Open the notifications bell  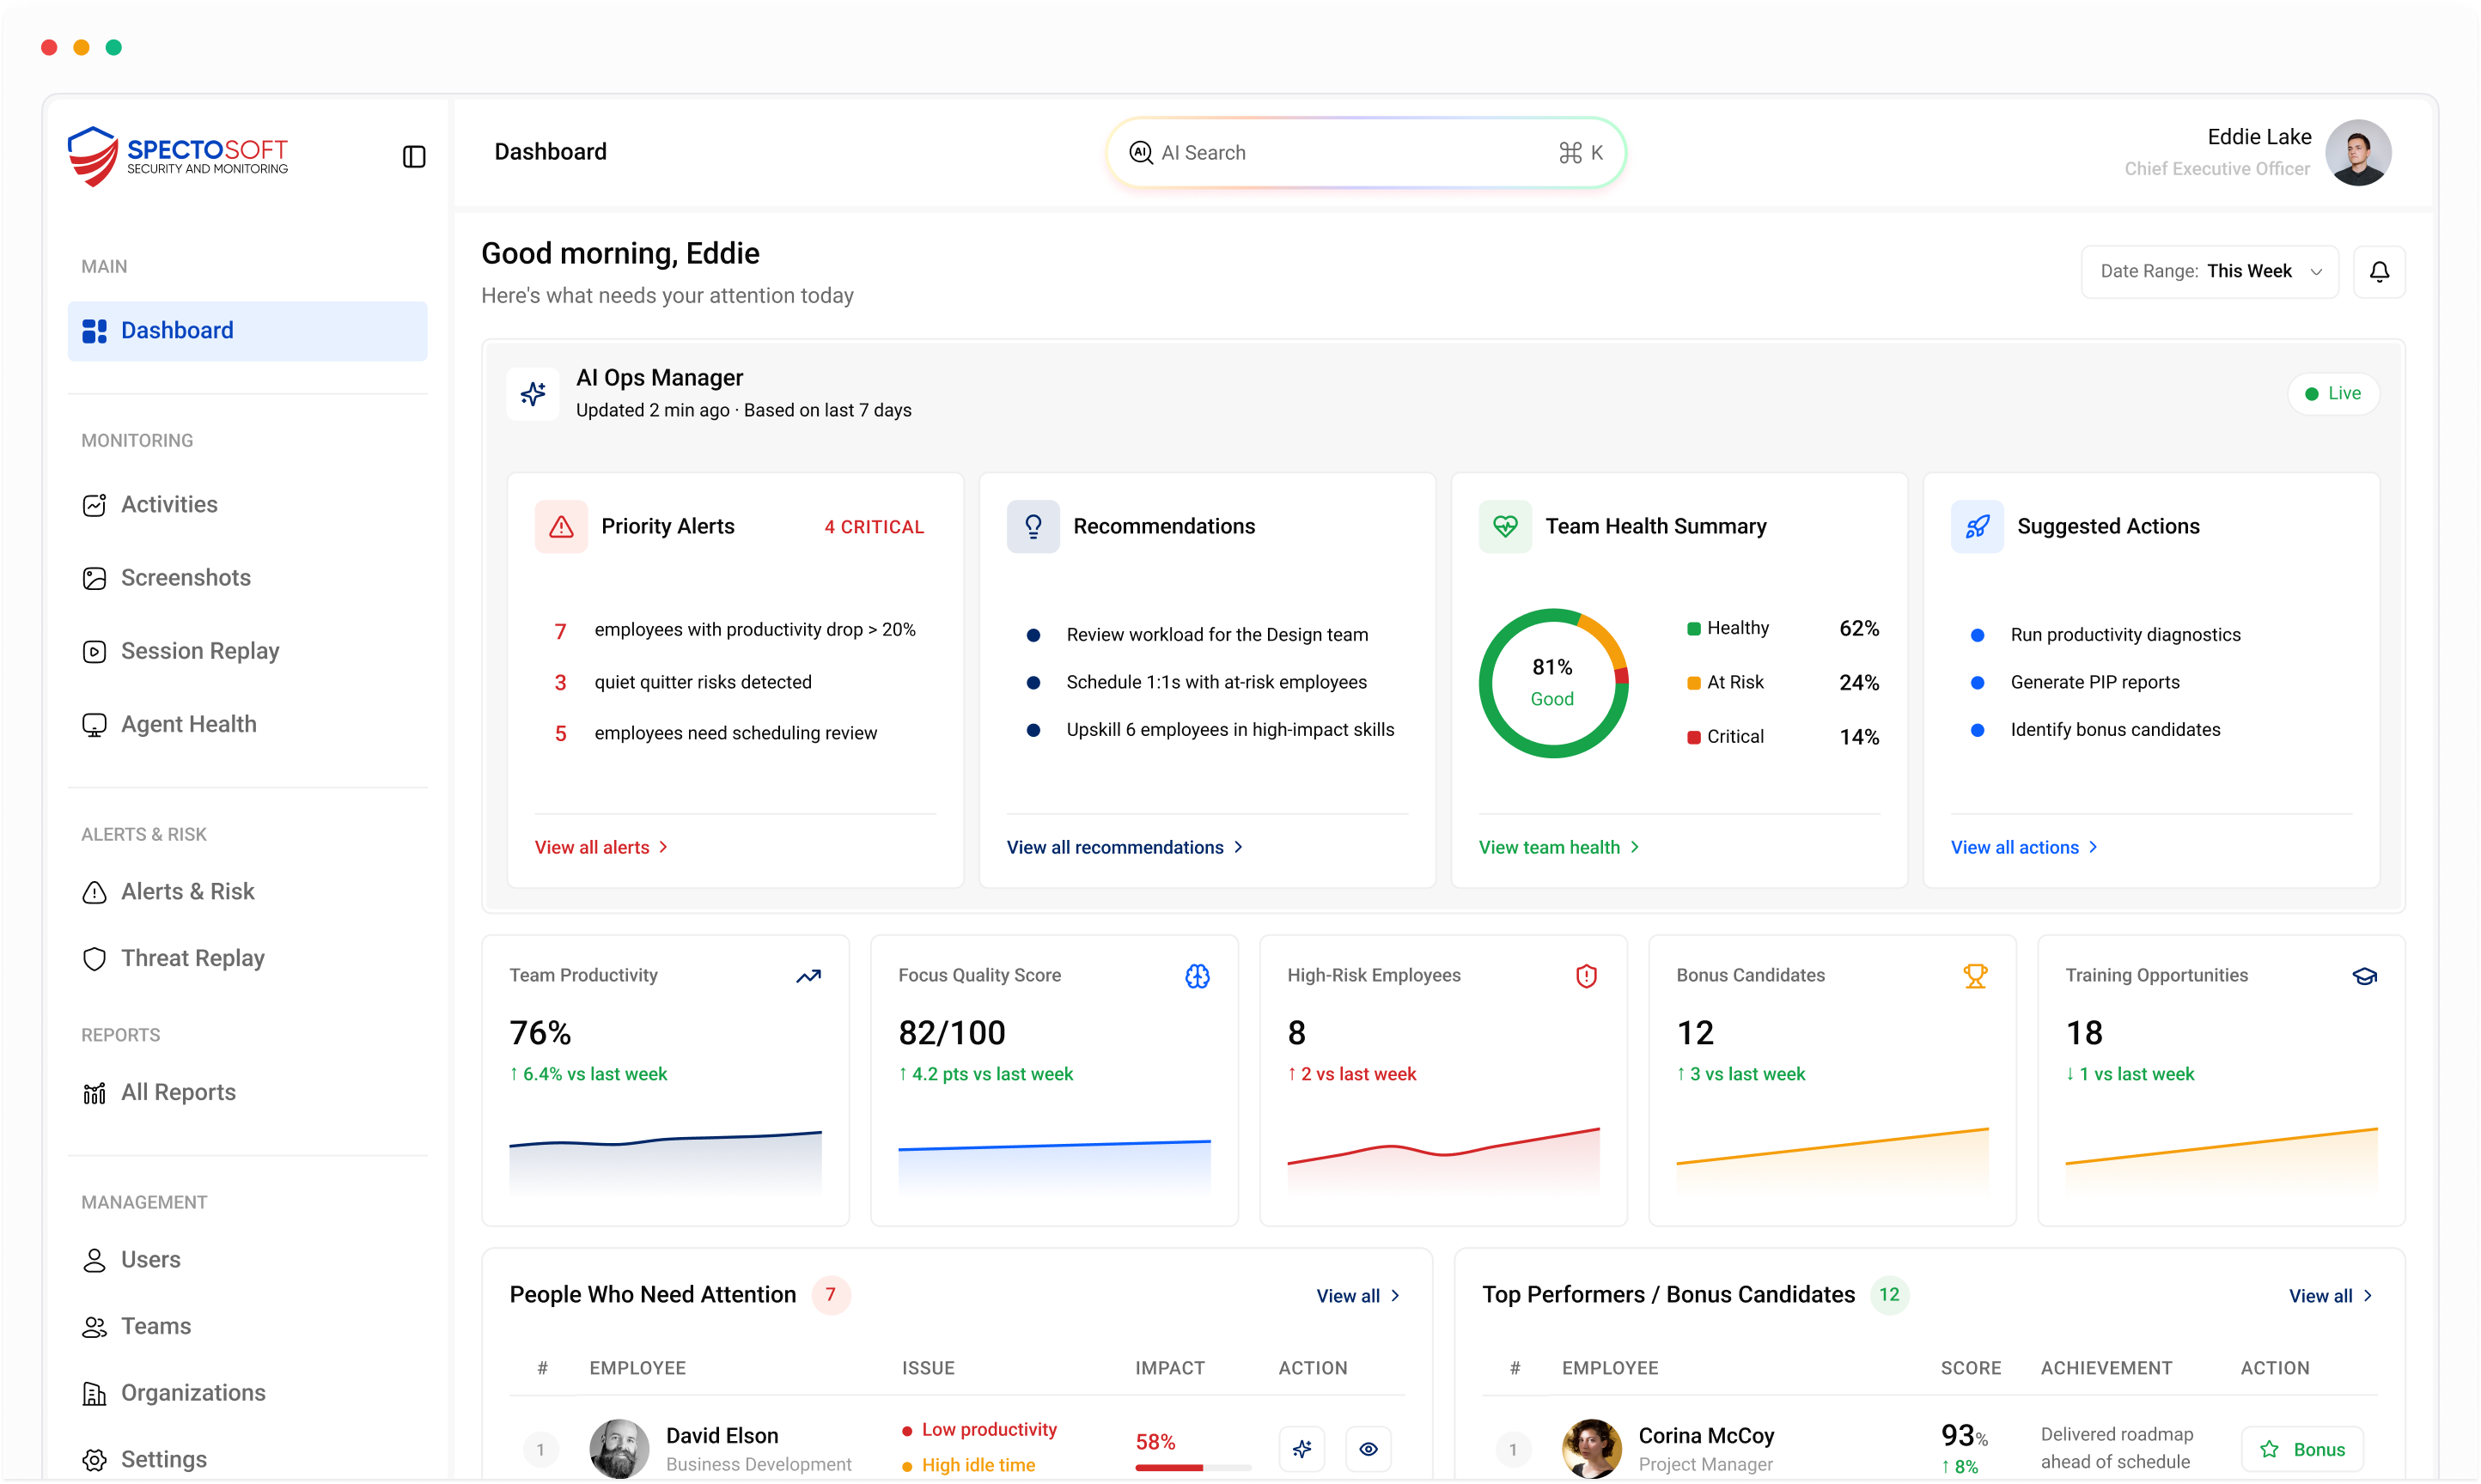click(x=2379, y=271)
